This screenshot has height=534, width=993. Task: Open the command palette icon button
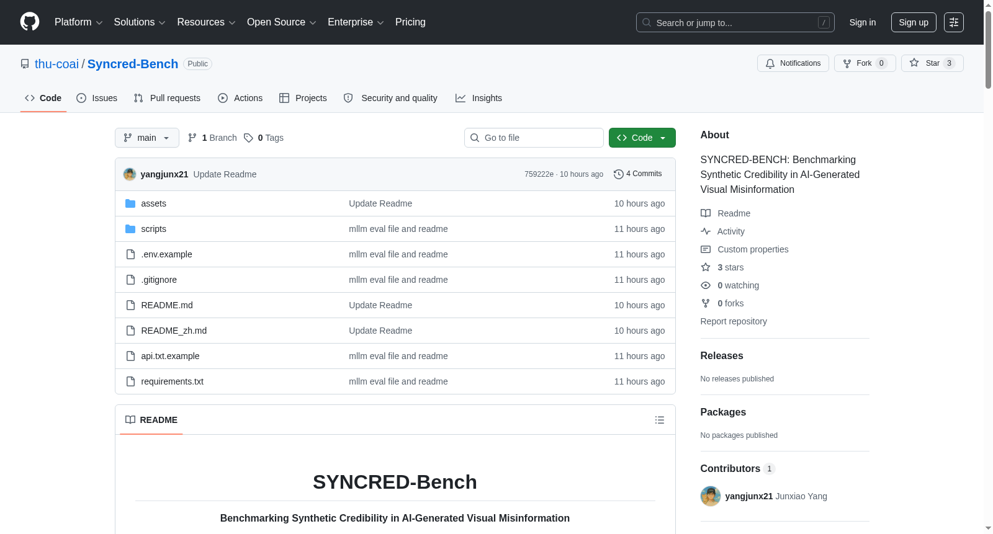pos(954,22)
